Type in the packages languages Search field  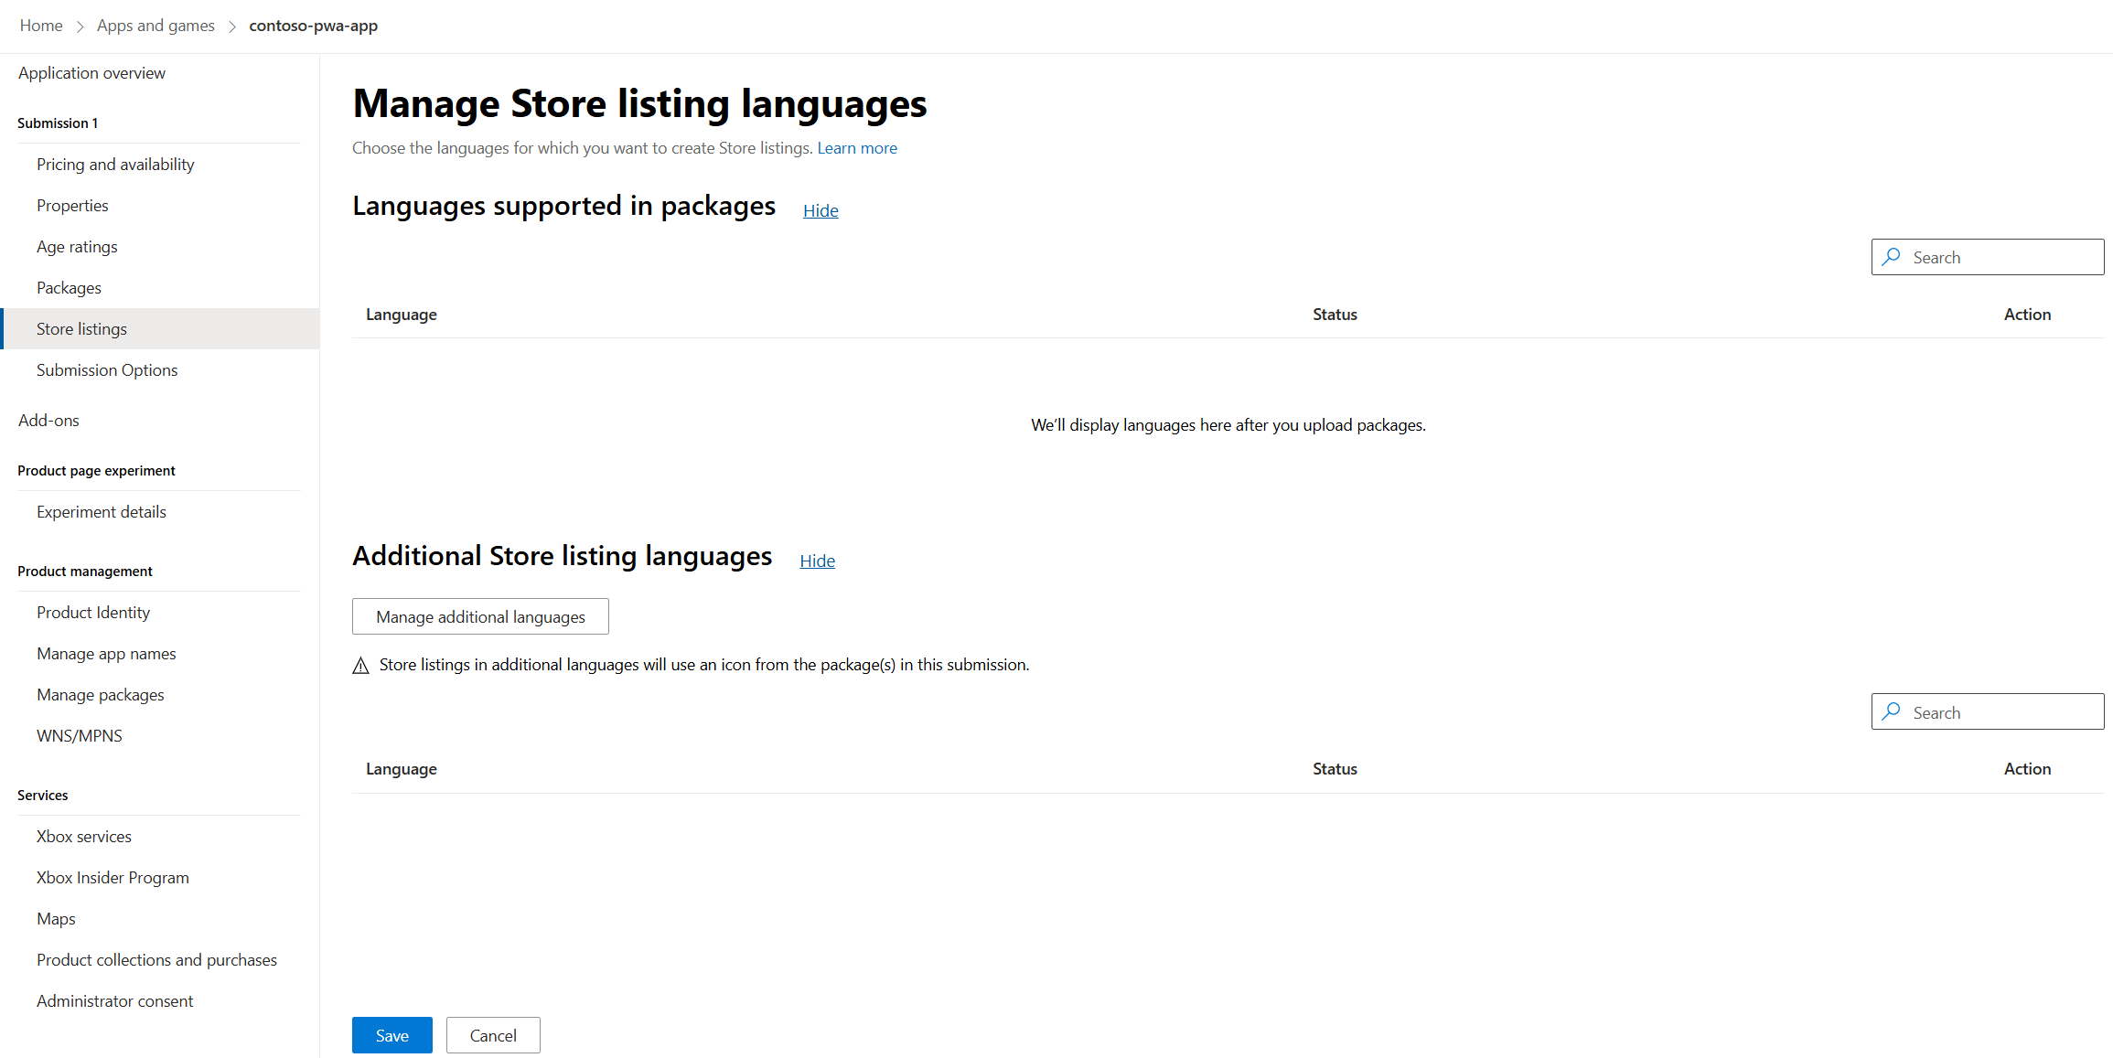(2003, 257)
